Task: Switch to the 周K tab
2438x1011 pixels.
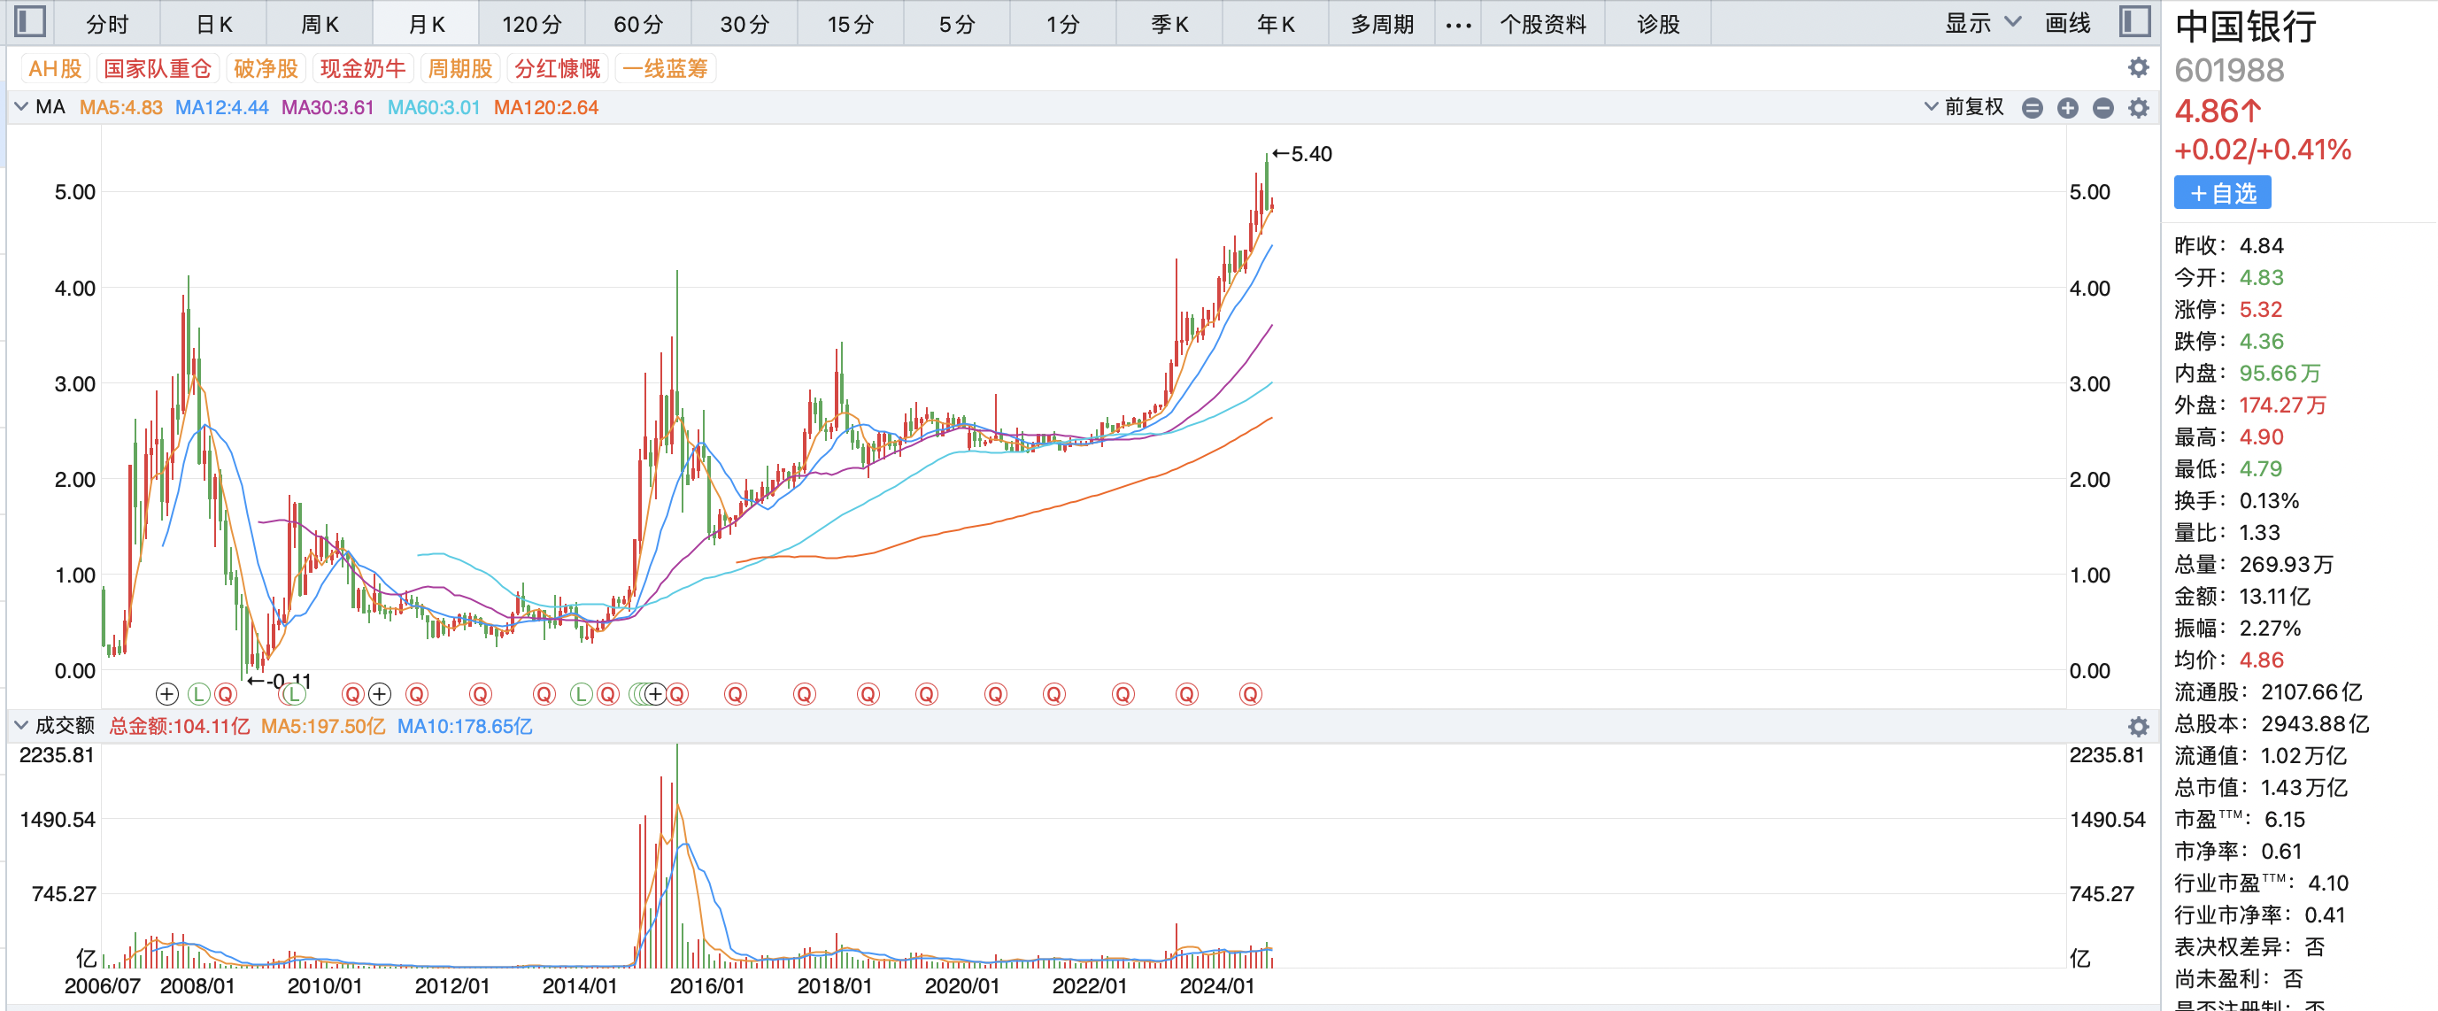Action: click(x=320, y=25)
